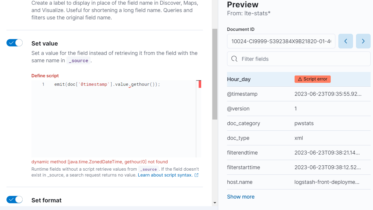Click the doc_category field row
The width and height of the screenshot is (373, 210).
tap(298, 123)
